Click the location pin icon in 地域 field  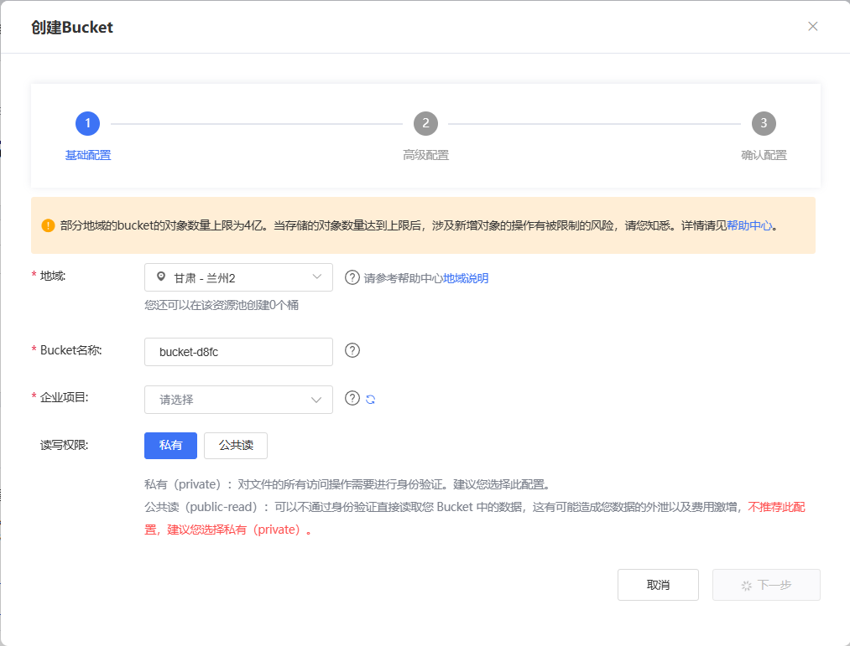(161, 277)
